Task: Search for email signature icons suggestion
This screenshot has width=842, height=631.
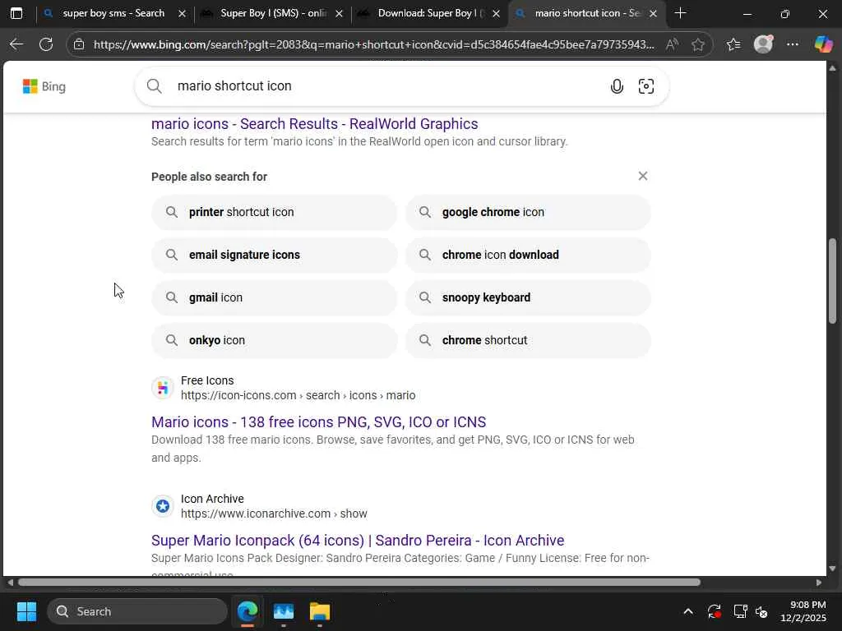Action: point(275,255)
